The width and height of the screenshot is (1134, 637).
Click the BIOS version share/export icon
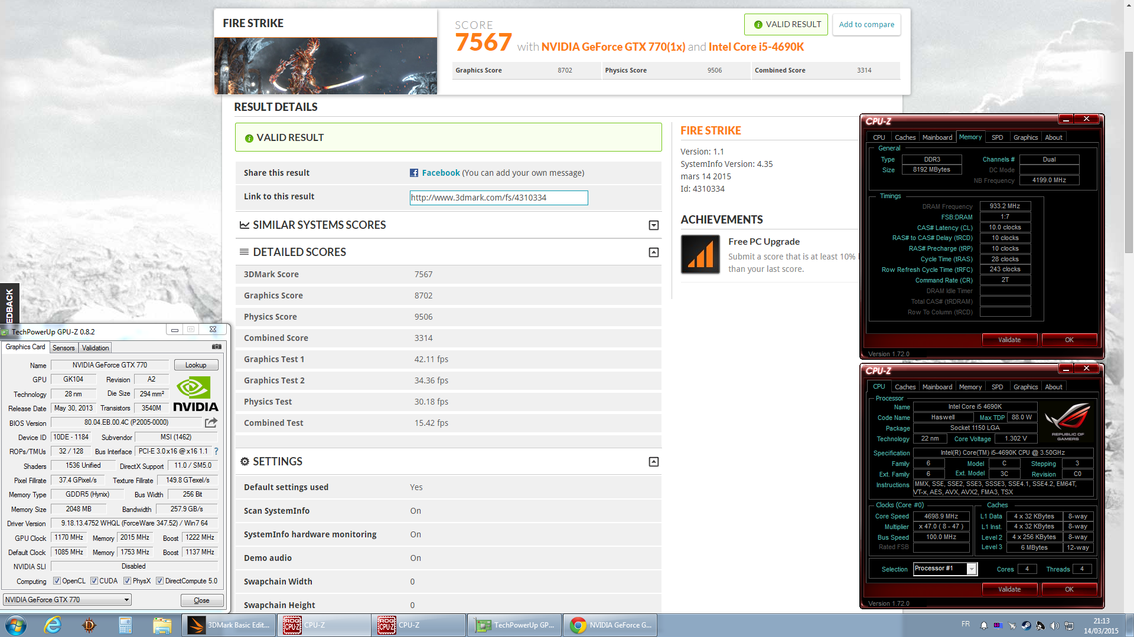click(211, 422)
